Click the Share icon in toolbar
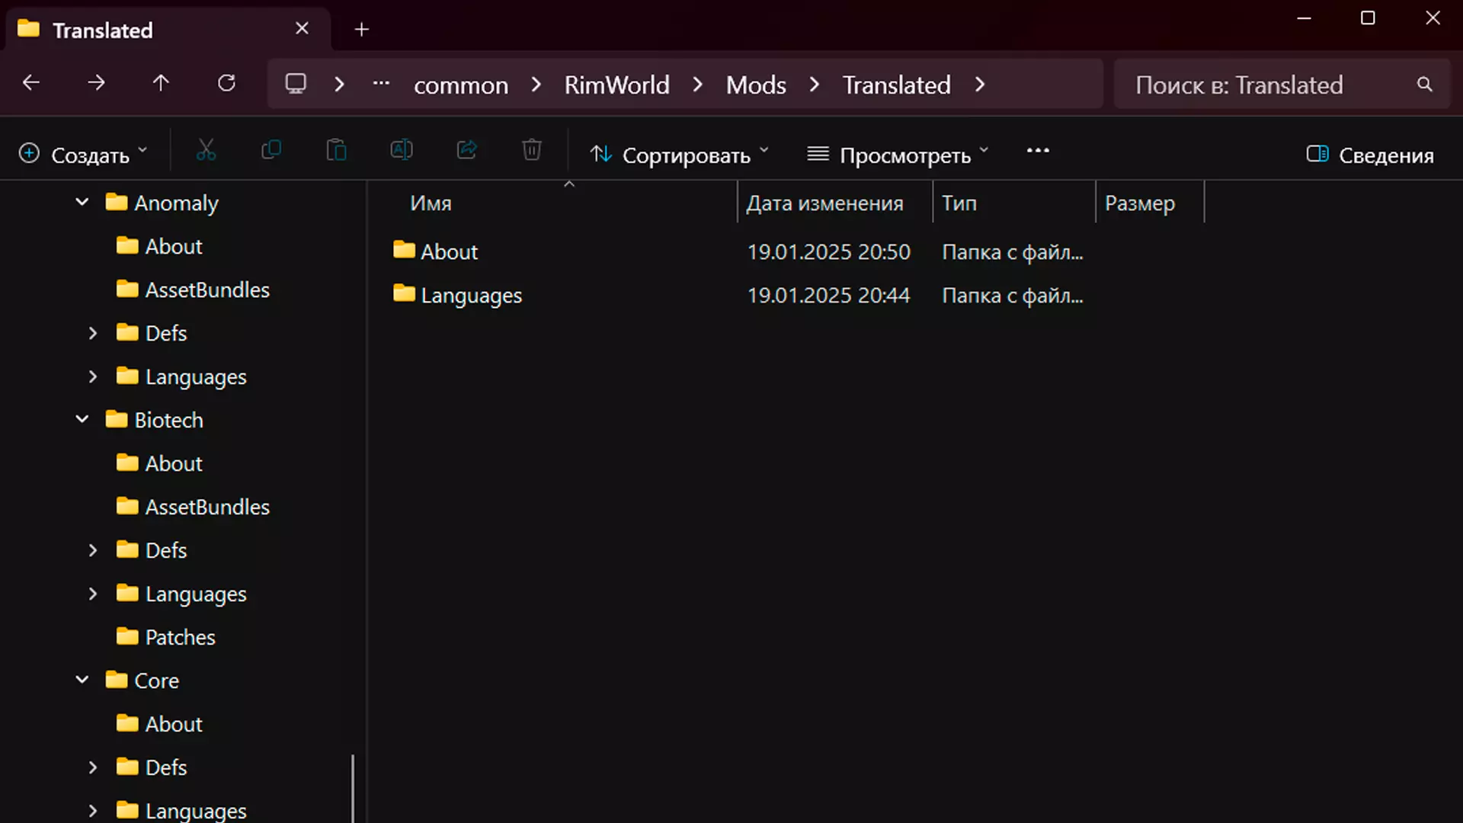 [x=466, y=150]
